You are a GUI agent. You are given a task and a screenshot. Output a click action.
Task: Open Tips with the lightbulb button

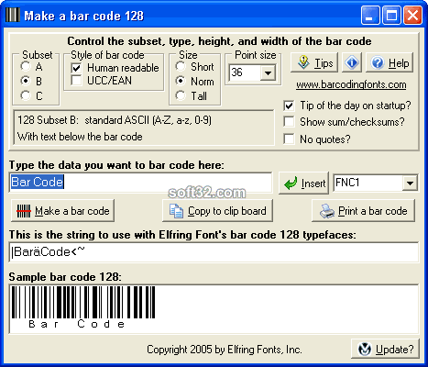pos(314,62)
